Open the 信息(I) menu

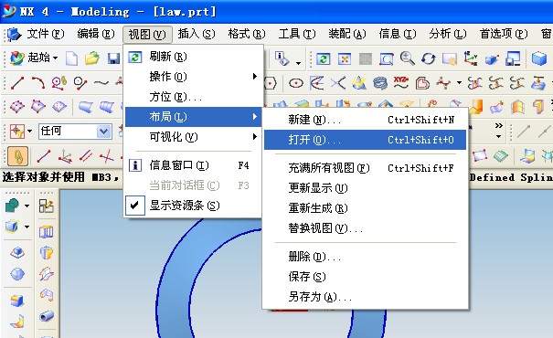398,34
